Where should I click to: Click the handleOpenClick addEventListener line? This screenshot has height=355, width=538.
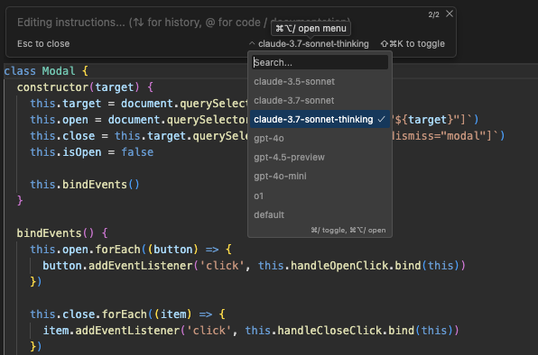click(254, 266)
